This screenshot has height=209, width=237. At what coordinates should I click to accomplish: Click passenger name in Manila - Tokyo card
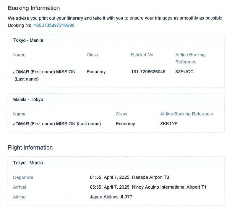tap(57, 124)
